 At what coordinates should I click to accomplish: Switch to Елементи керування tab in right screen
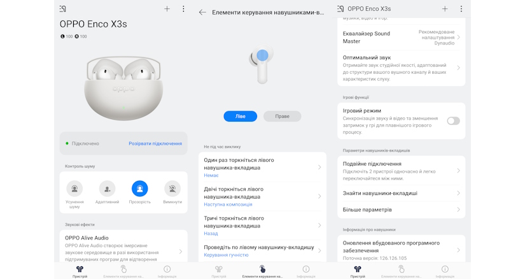click(x=401, y=271)
